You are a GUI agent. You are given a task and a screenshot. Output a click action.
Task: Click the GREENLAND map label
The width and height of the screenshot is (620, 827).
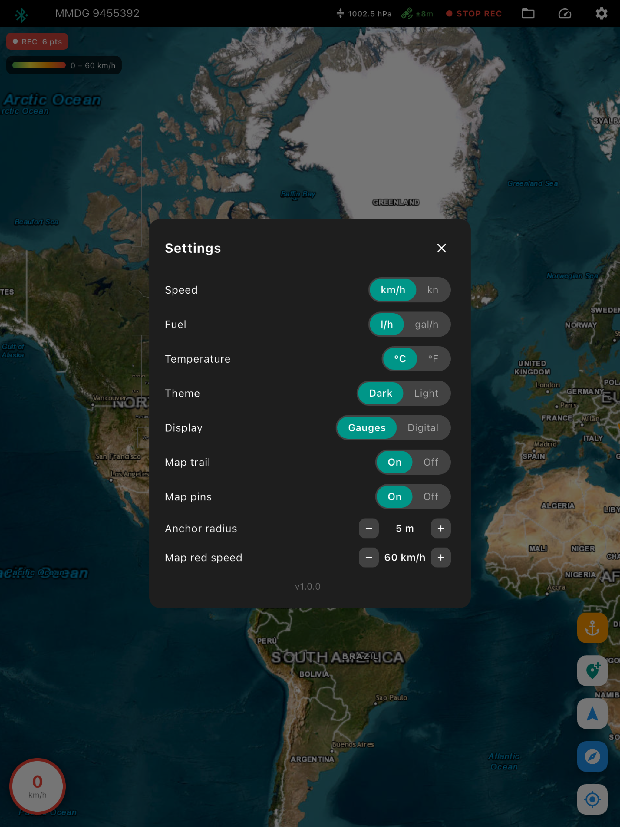[396, 202]
